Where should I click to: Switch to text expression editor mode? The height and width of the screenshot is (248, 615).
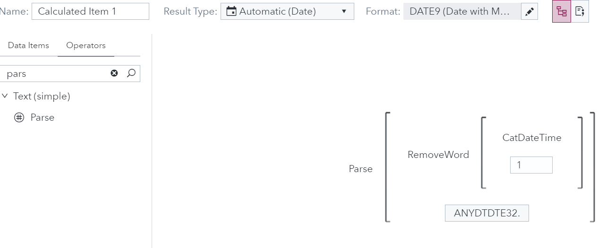pos(580,12)
